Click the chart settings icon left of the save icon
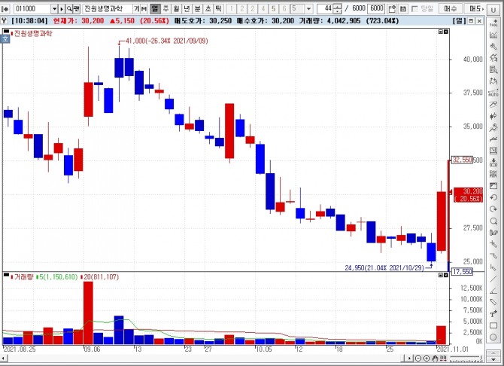This screenshot has width=504, height=366. tap(392, 9)
